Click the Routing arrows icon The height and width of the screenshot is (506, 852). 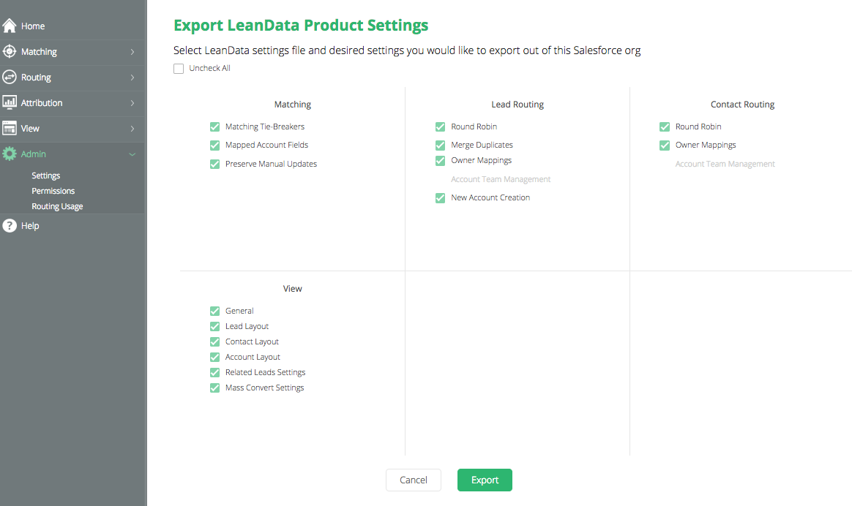click(x=10, y=77)
